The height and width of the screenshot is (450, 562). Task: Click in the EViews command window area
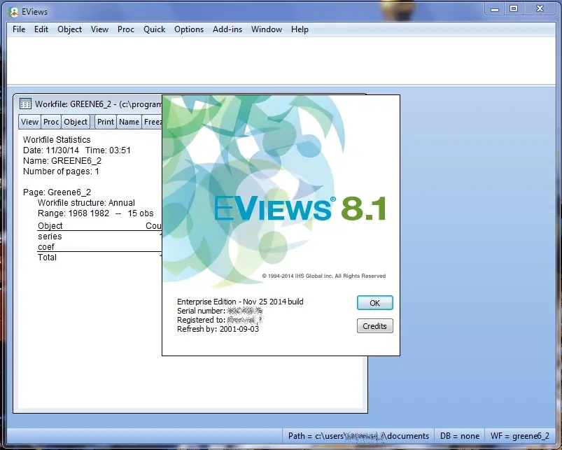281,60
